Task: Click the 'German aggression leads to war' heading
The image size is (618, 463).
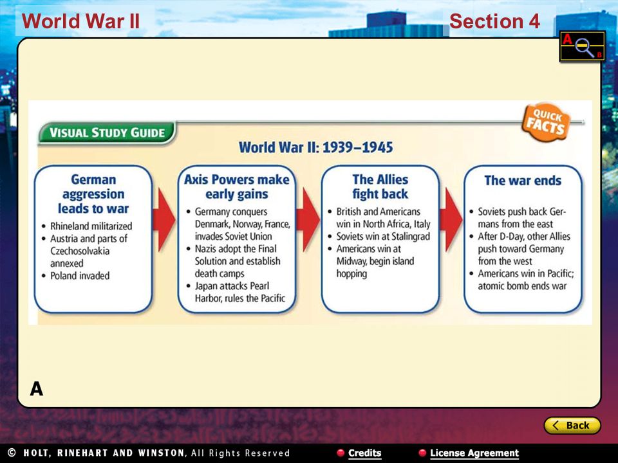Action: 93,194
